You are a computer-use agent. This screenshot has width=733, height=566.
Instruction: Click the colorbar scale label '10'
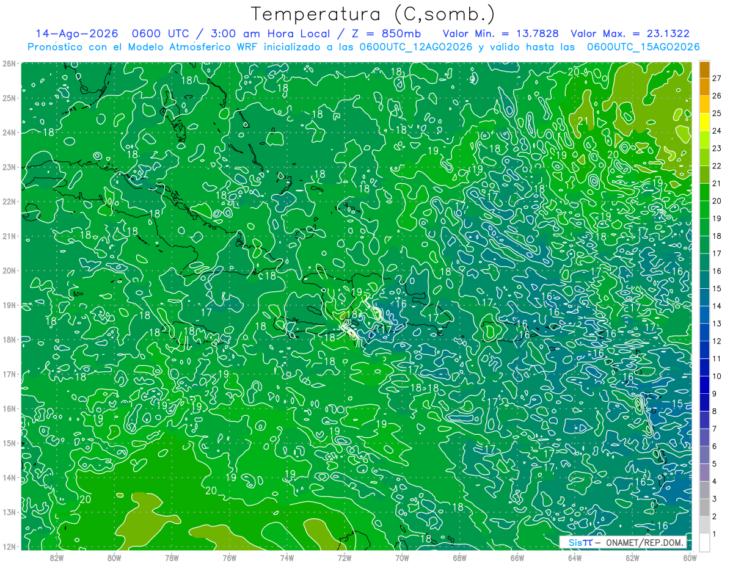(x=717, y=376)
